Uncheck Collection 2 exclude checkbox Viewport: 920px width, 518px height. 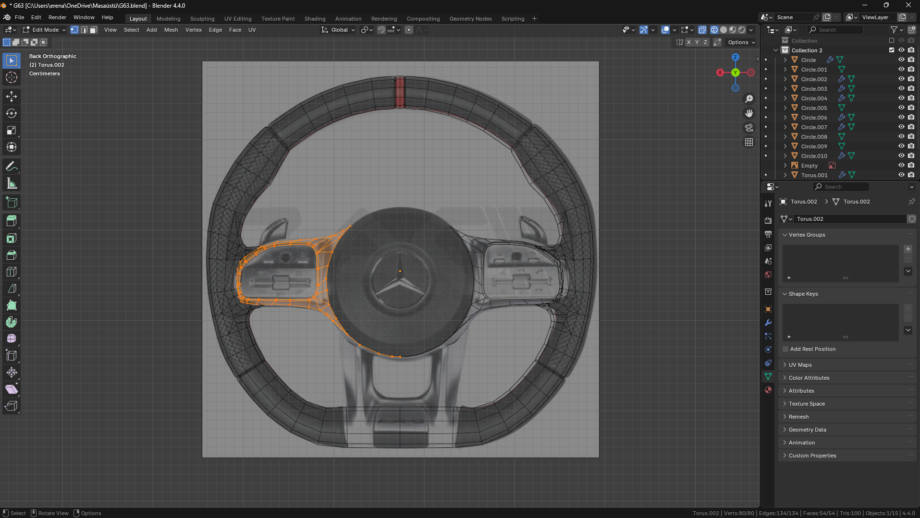tap(892, 50)
